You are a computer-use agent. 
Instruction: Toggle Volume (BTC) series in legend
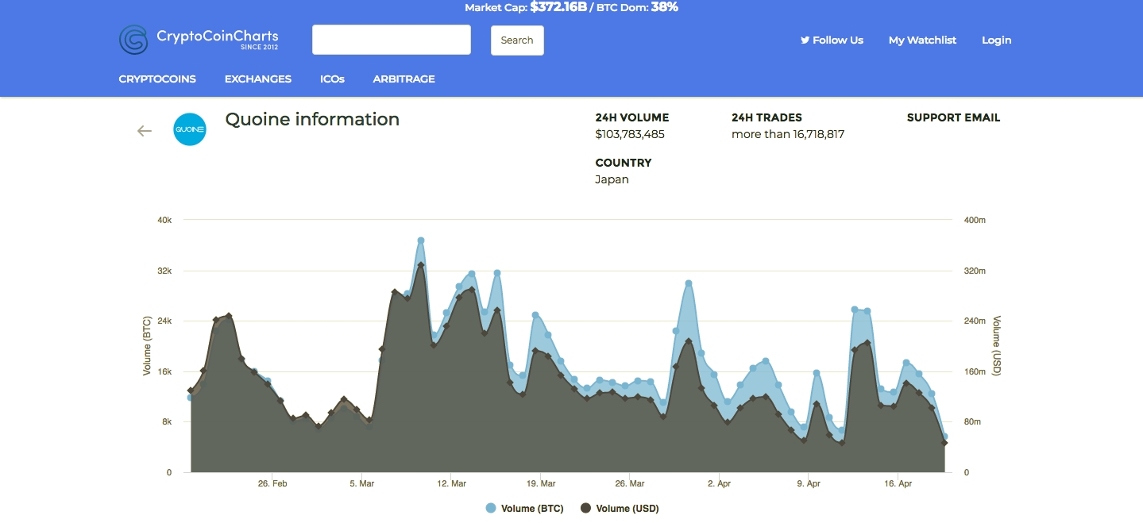click(x=524, y=509)
